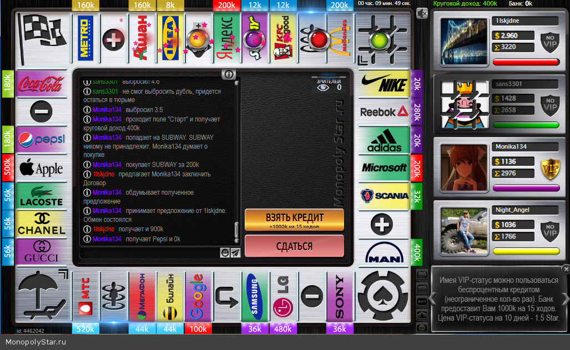Select the Google tile
Viewport: 570px width, 350px height.
(198, 296)
